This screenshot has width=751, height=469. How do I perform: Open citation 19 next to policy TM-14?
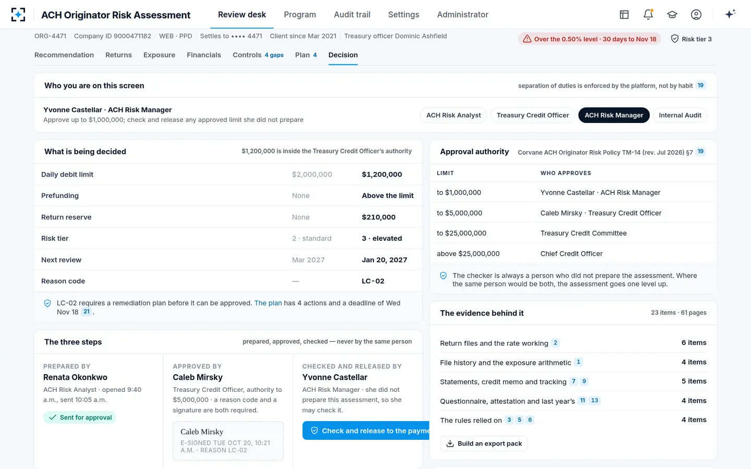700,152
